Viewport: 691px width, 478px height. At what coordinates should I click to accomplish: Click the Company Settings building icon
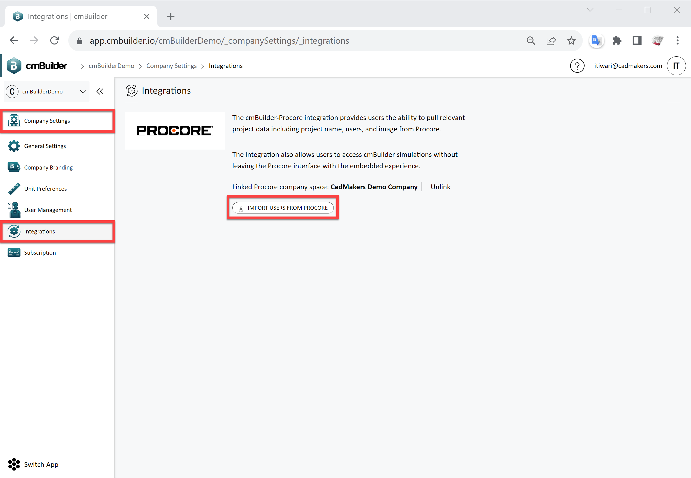[x=14, y=121]
